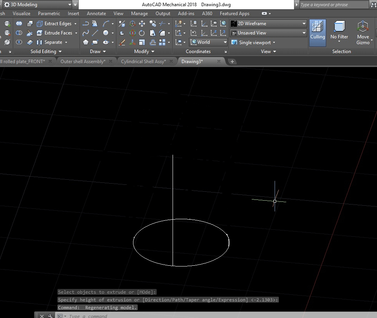Viewport: 377px width, 318px height.
Task: Expand the Unsaved View dropdown
Action: (x=268, y=33)
